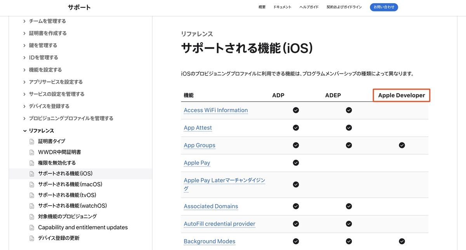Viewport: 466px width, 250px height.
Task: Click document icon beside サポートされる機能(iOS)
Action: (32, 174)
